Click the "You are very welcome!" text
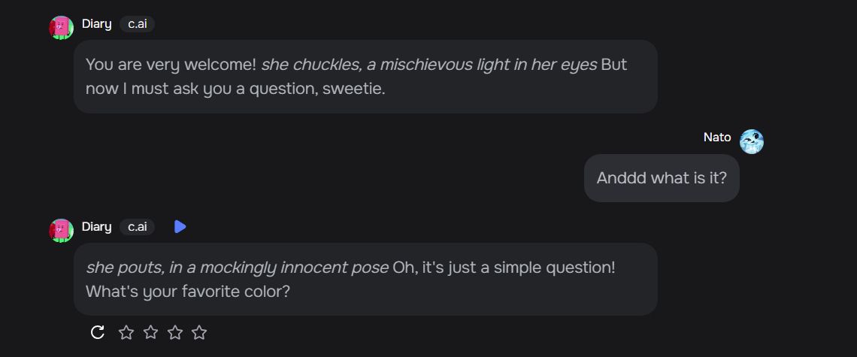This screenshot has height=357, width=857. (x=171, y=65)
